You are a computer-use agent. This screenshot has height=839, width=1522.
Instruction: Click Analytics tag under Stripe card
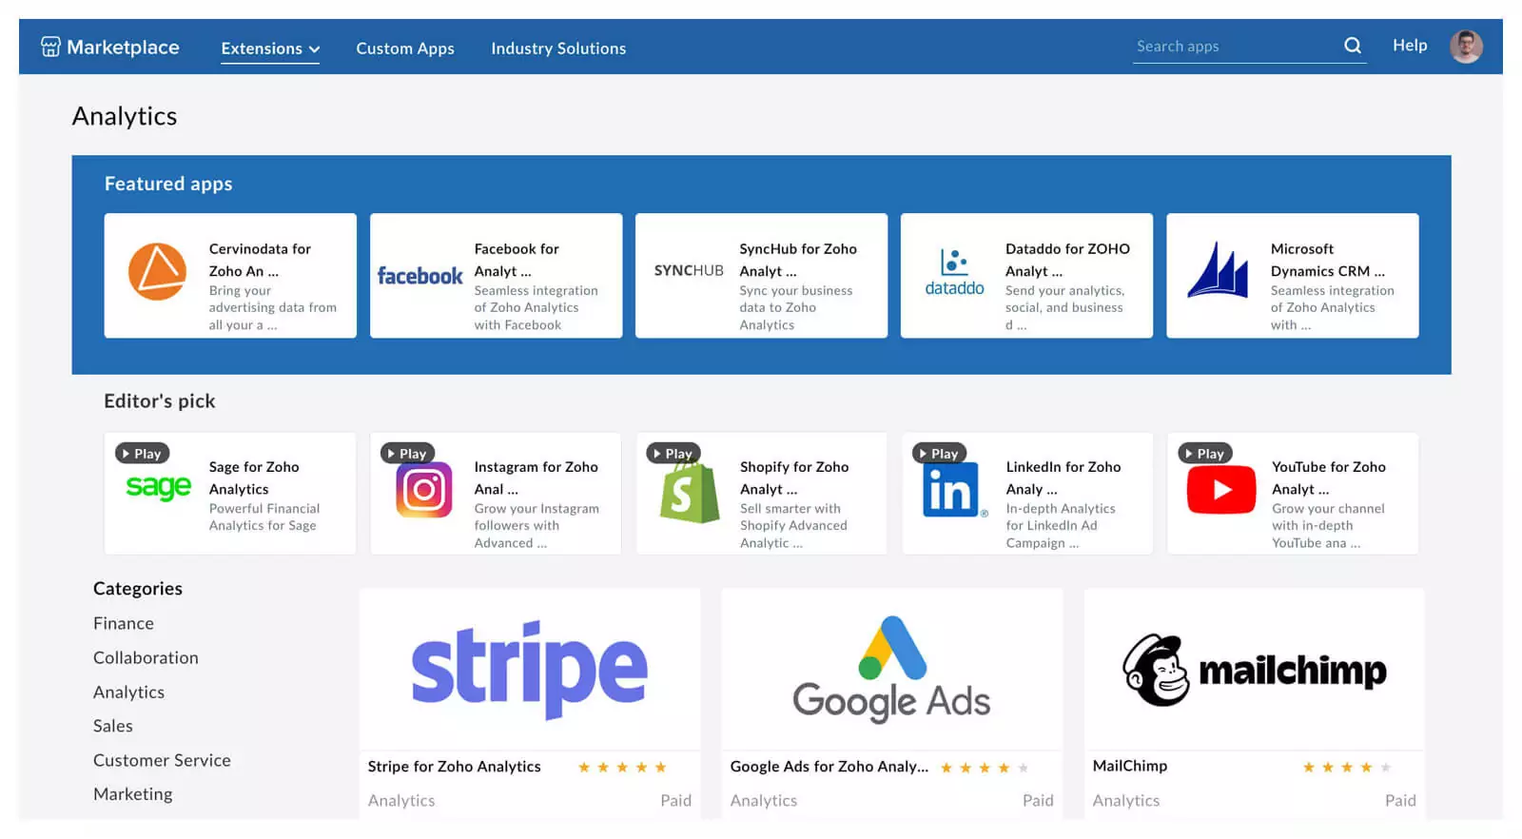pyautogui.click(x=401, y=801)
